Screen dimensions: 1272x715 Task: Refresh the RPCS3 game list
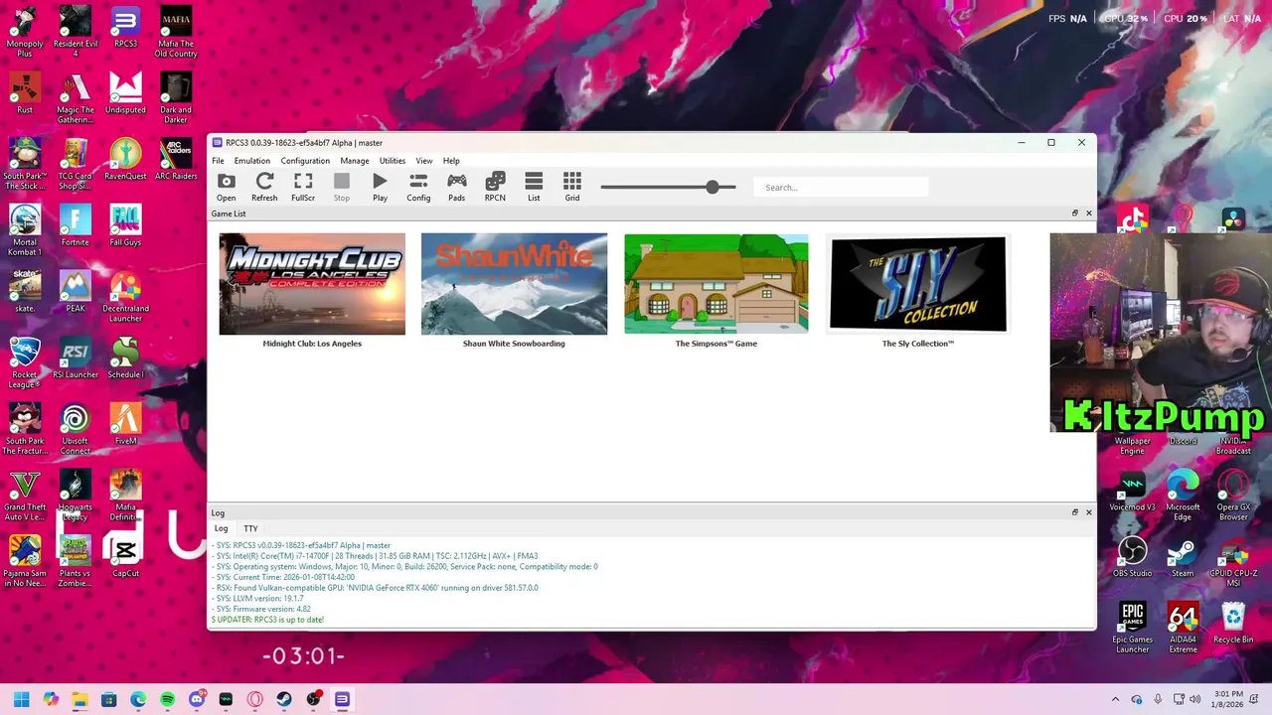[264, 186]
